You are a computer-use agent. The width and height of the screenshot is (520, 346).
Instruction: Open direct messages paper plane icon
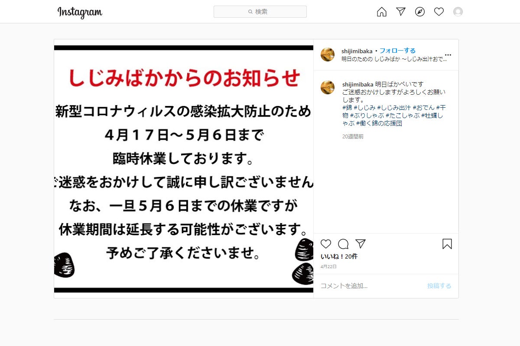tap(401, 12)
